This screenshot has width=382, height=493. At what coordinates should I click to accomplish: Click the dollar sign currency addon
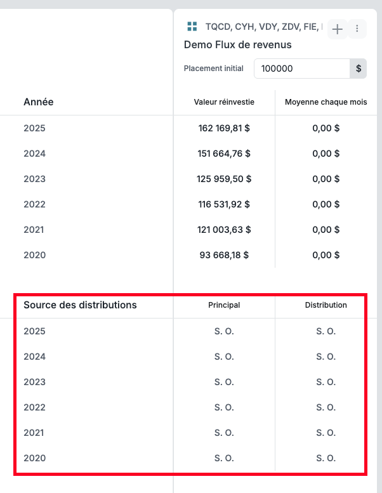pyautogui.click(x=359, y=69)
